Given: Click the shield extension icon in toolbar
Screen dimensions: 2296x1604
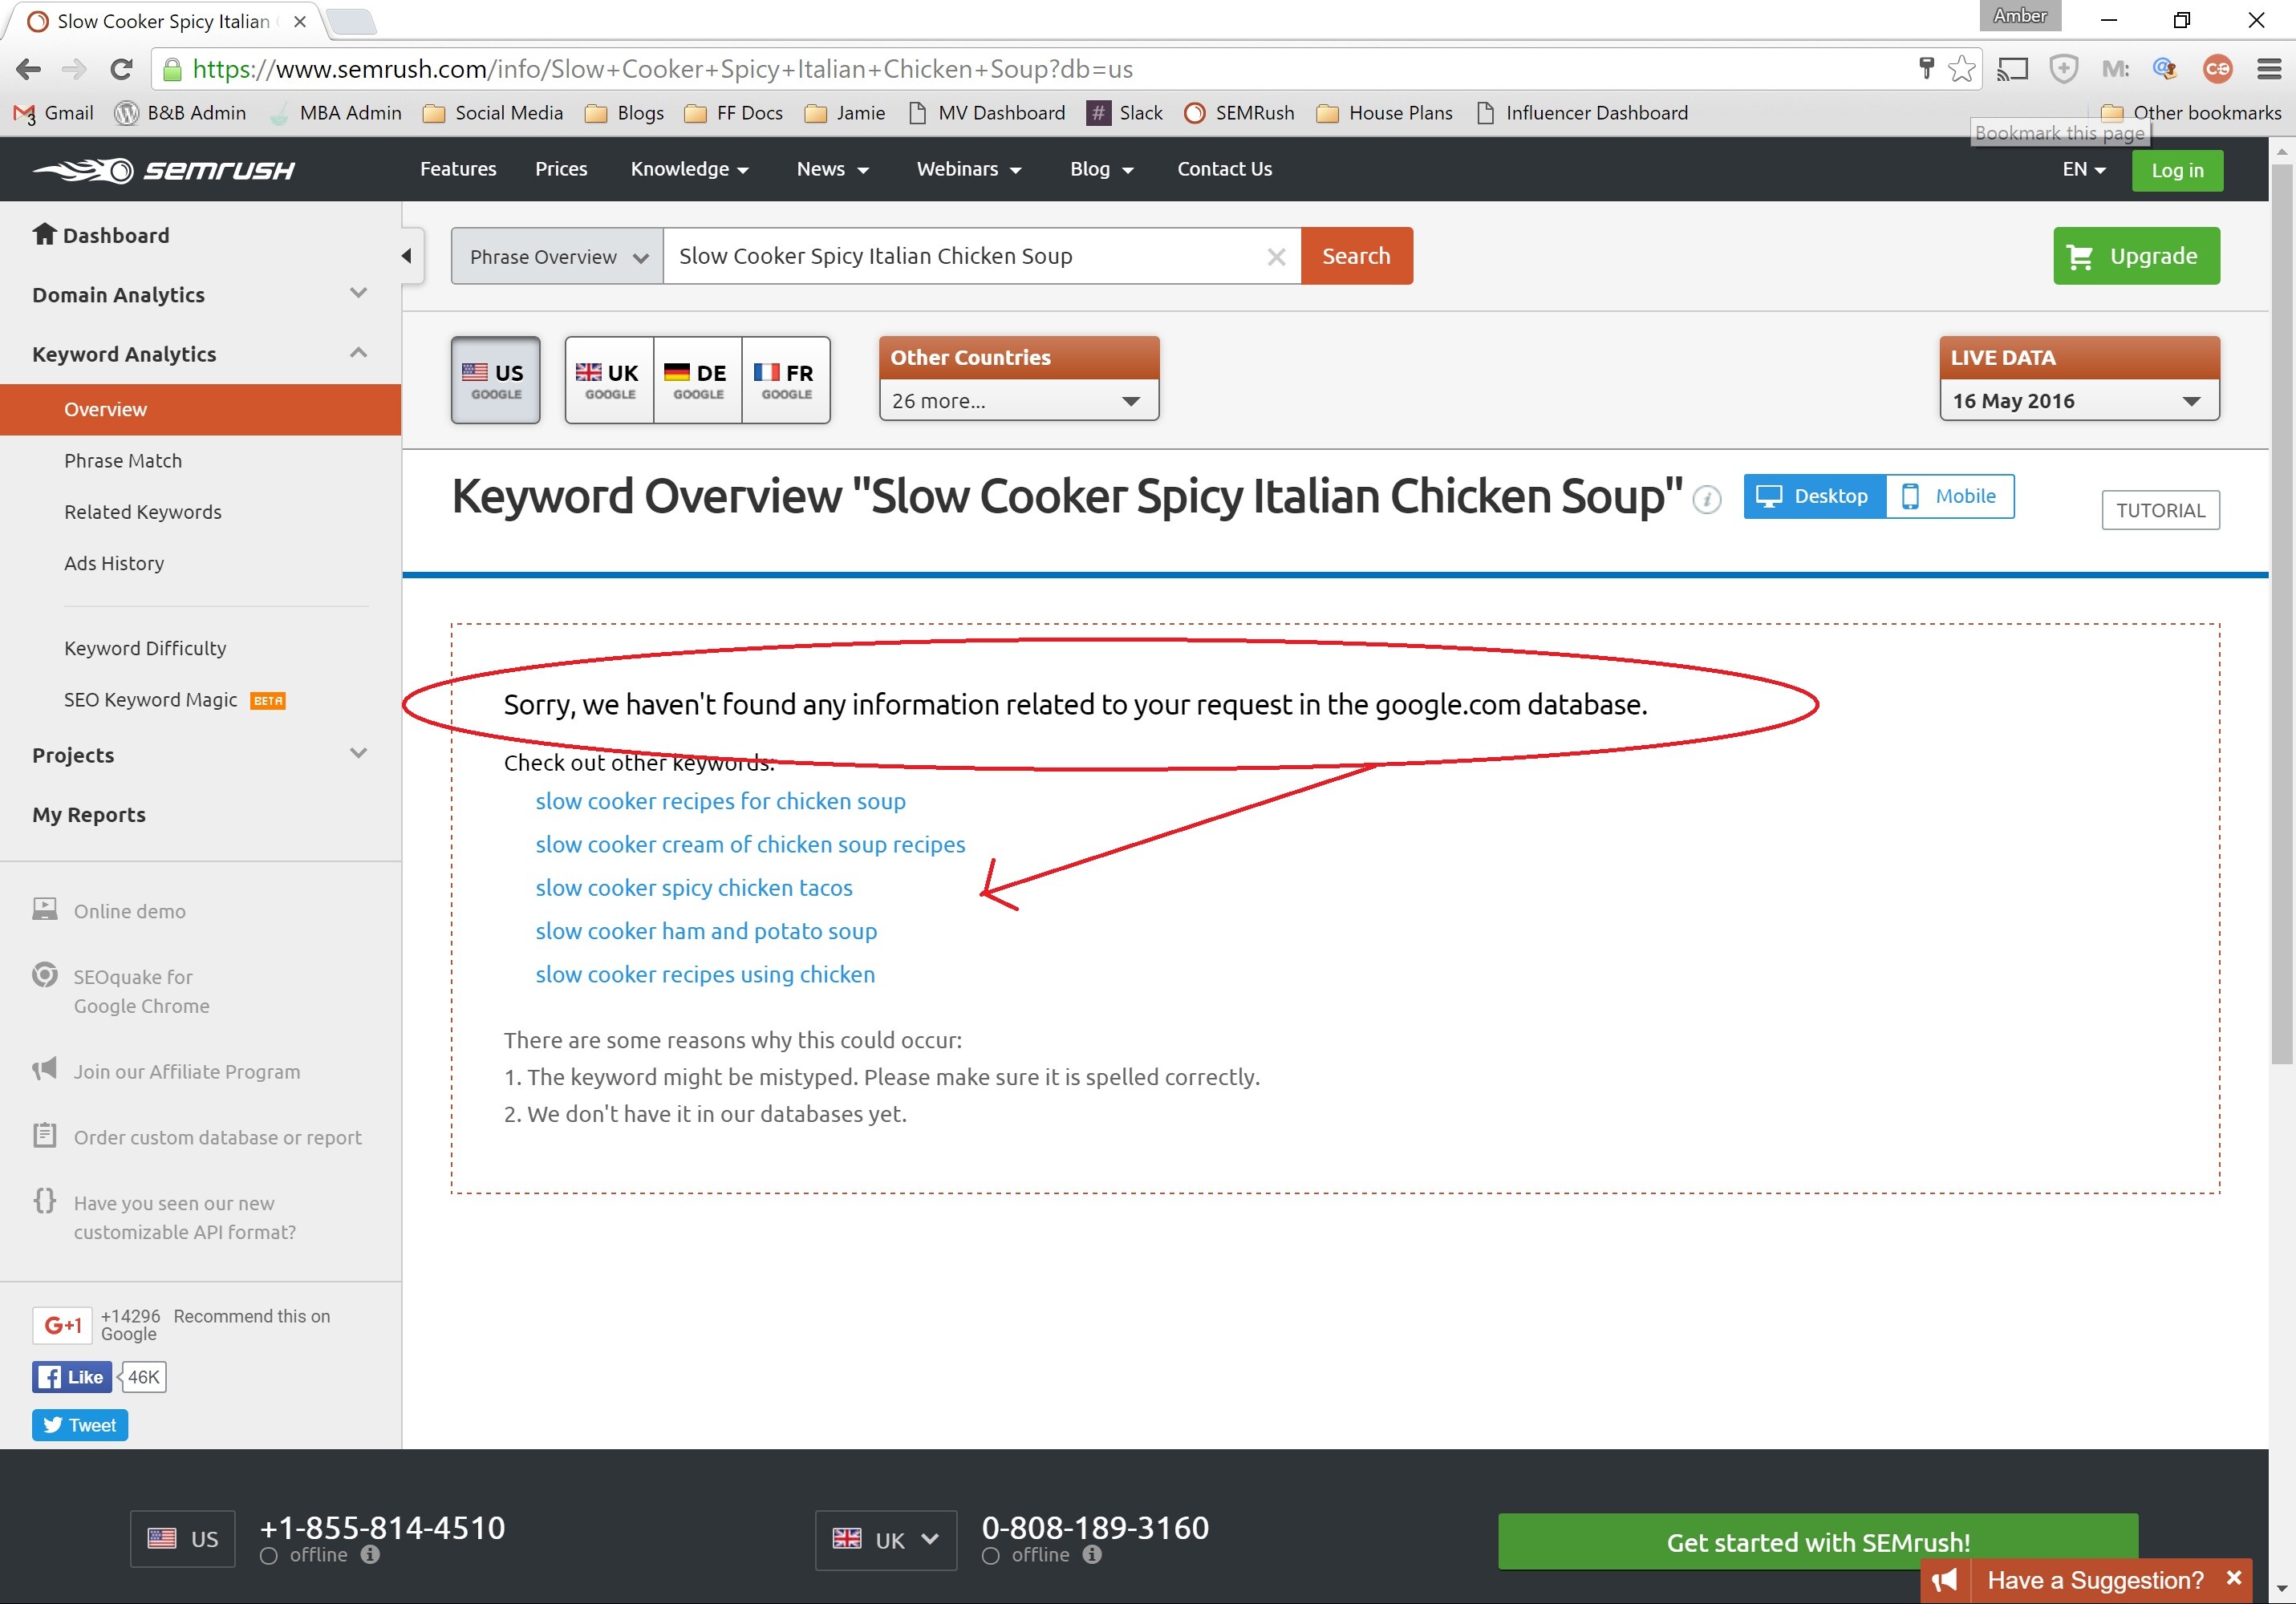Looking at the screenshot, I should coord(2063,69).
